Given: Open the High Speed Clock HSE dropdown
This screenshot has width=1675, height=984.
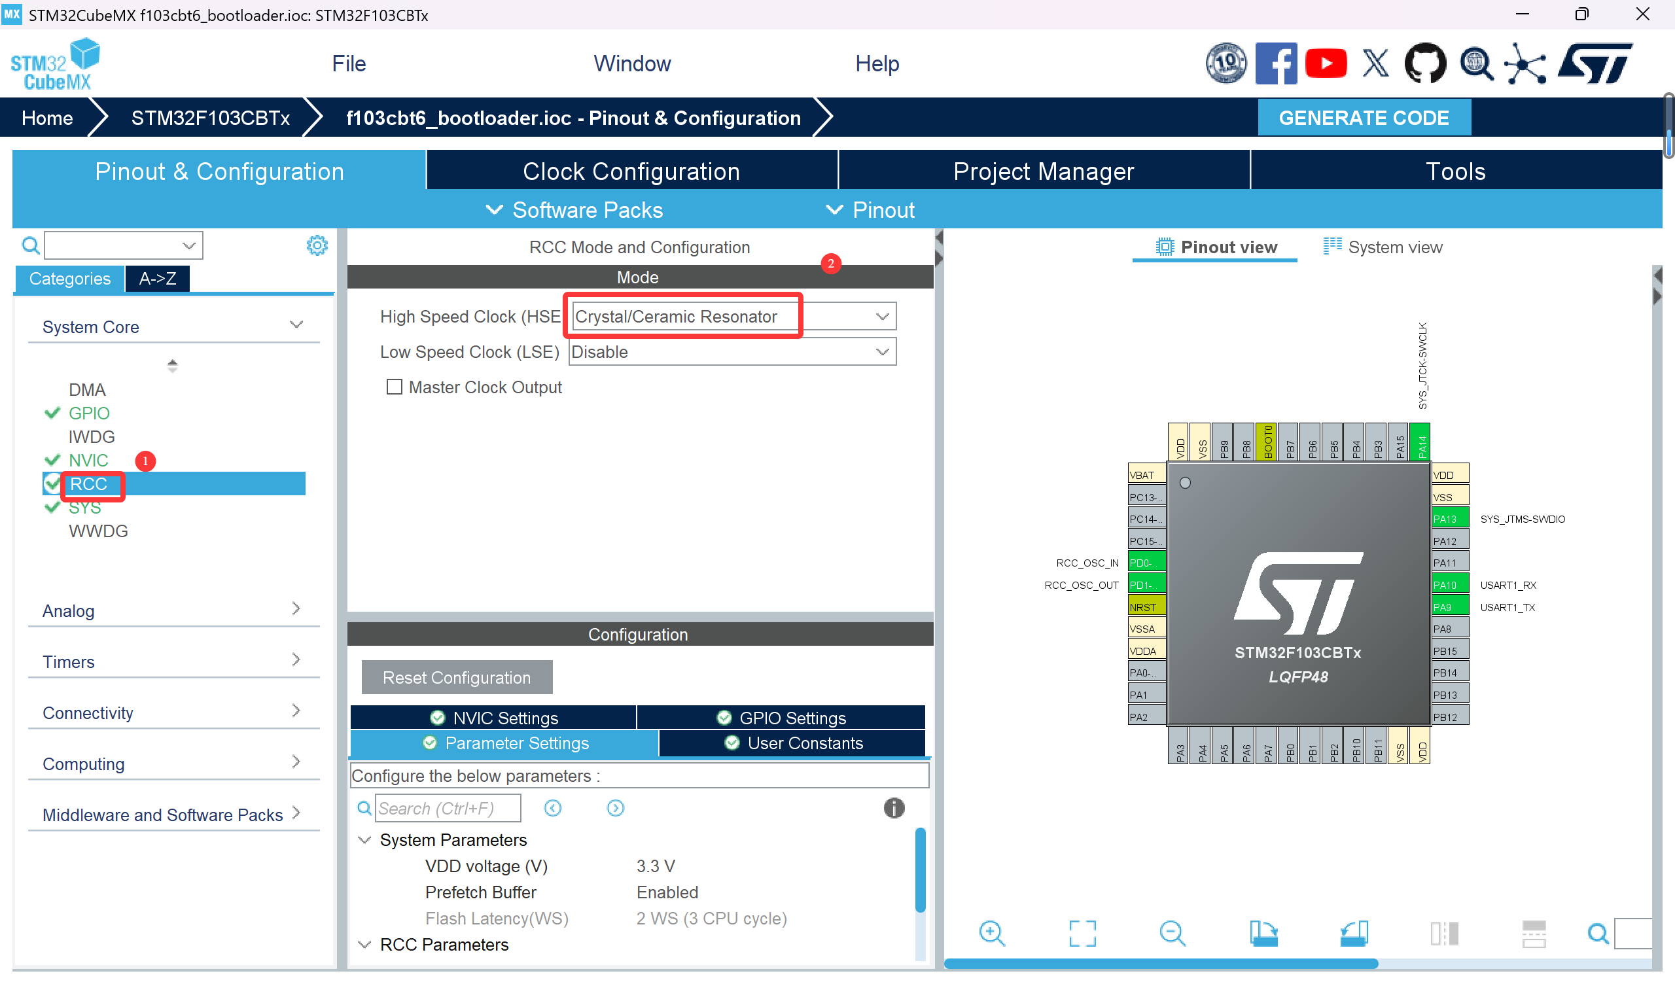Looking at the screenshot, I should click(882, 316).
